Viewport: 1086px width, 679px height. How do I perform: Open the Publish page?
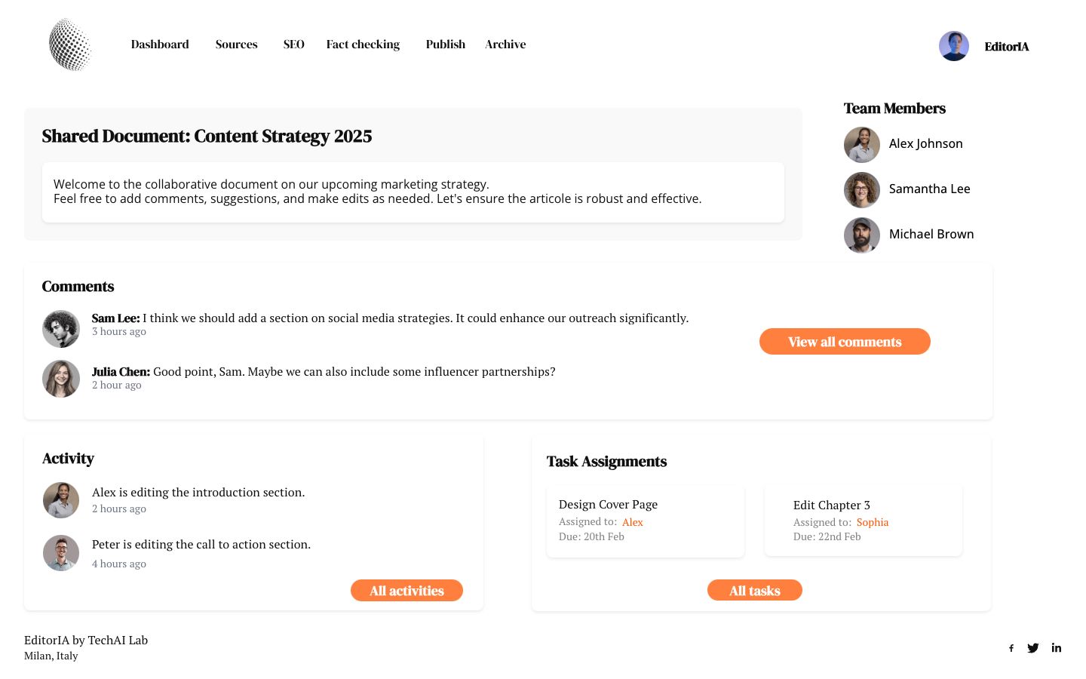[446, 45]
